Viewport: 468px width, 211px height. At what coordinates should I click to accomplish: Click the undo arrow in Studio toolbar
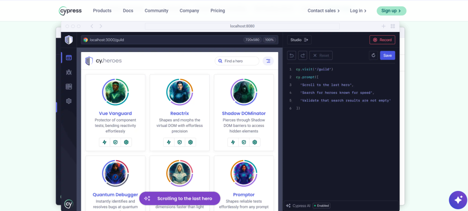coord(292,55)
